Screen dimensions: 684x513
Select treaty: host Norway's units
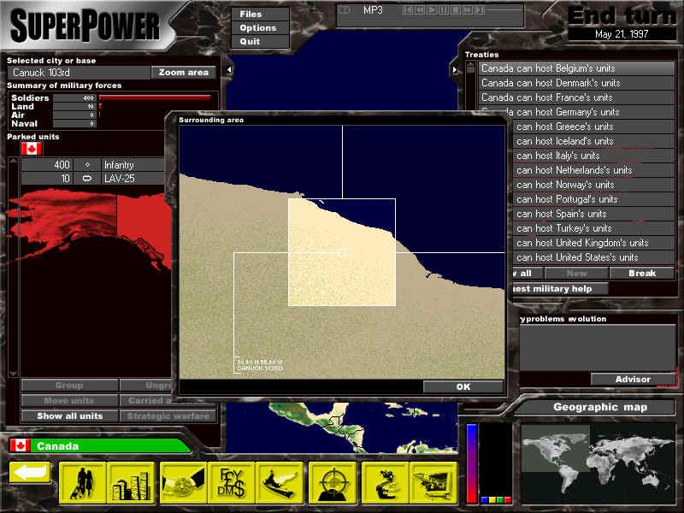coord(593,185)
